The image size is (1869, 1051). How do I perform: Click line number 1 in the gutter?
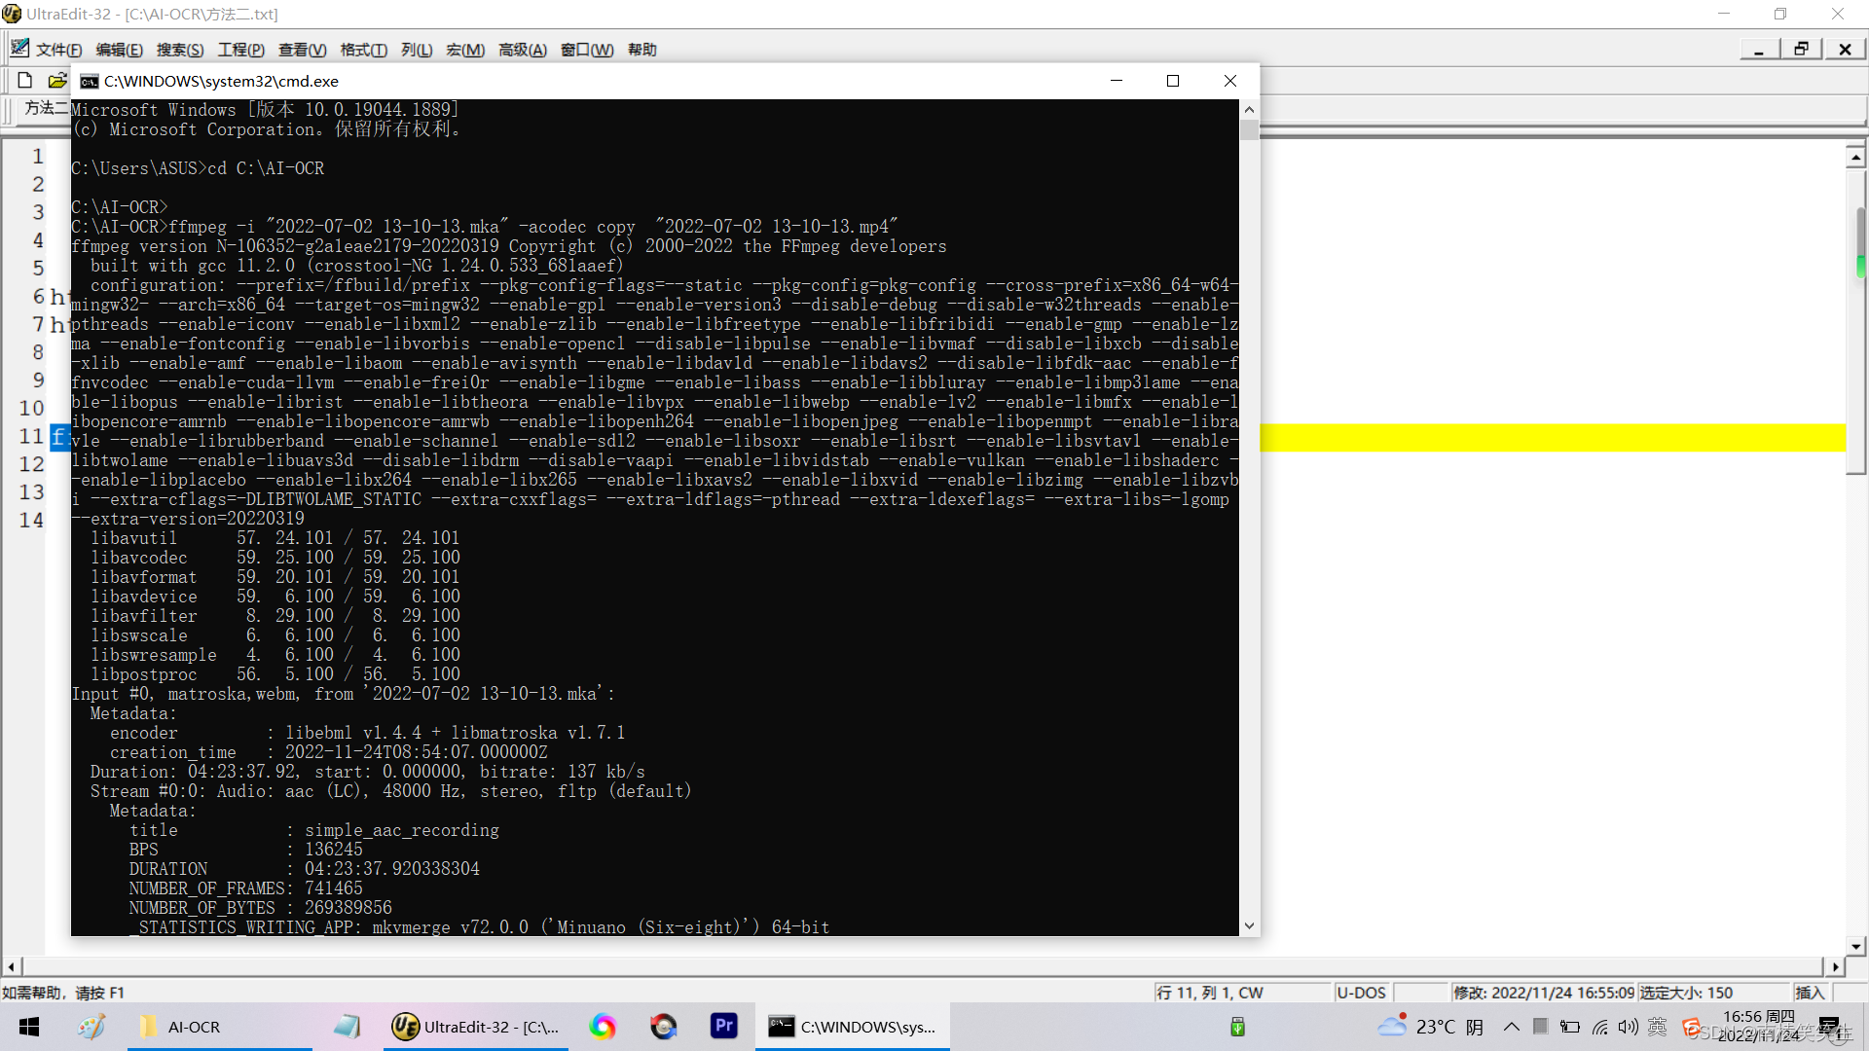tap(38, 156)
